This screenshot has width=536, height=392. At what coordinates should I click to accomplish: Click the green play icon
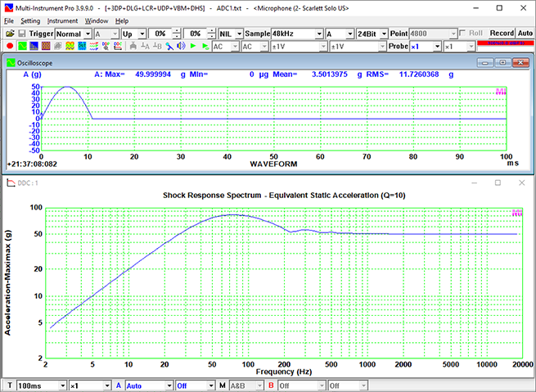point(193,47)
